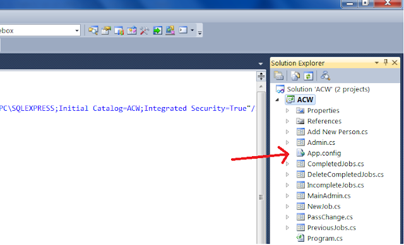Expand the NewJob.cs node

288,207
